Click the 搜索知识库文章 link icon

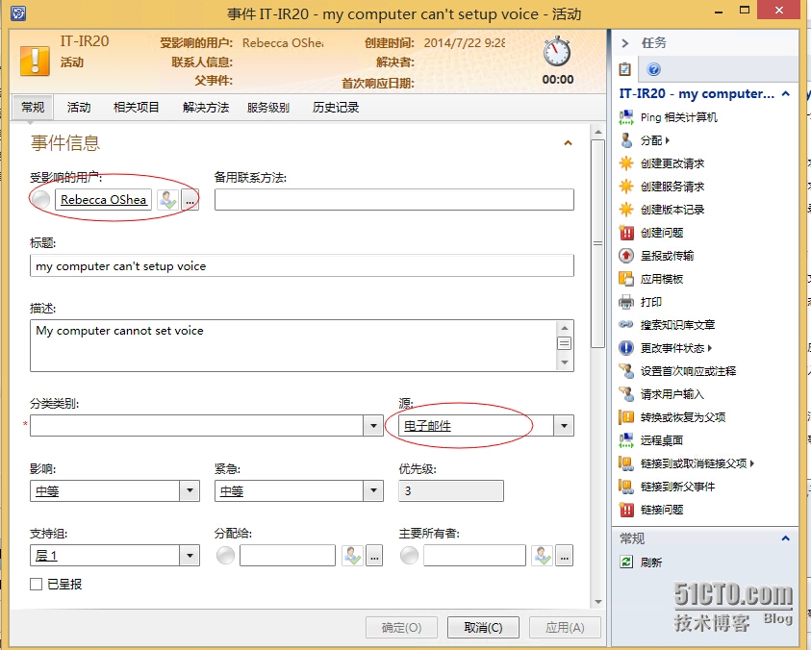(626, 325)
